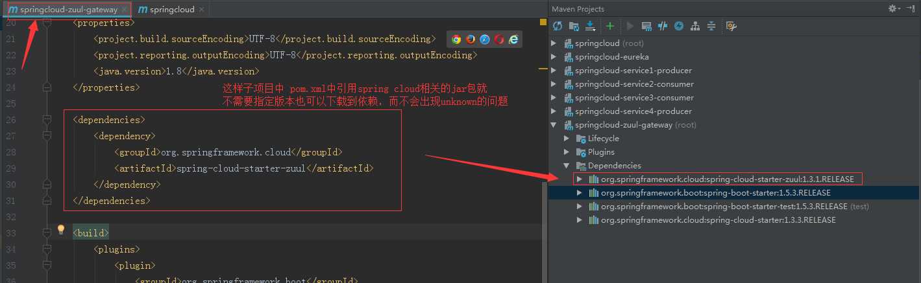Expand springcloud-service1-producer node

554,71
